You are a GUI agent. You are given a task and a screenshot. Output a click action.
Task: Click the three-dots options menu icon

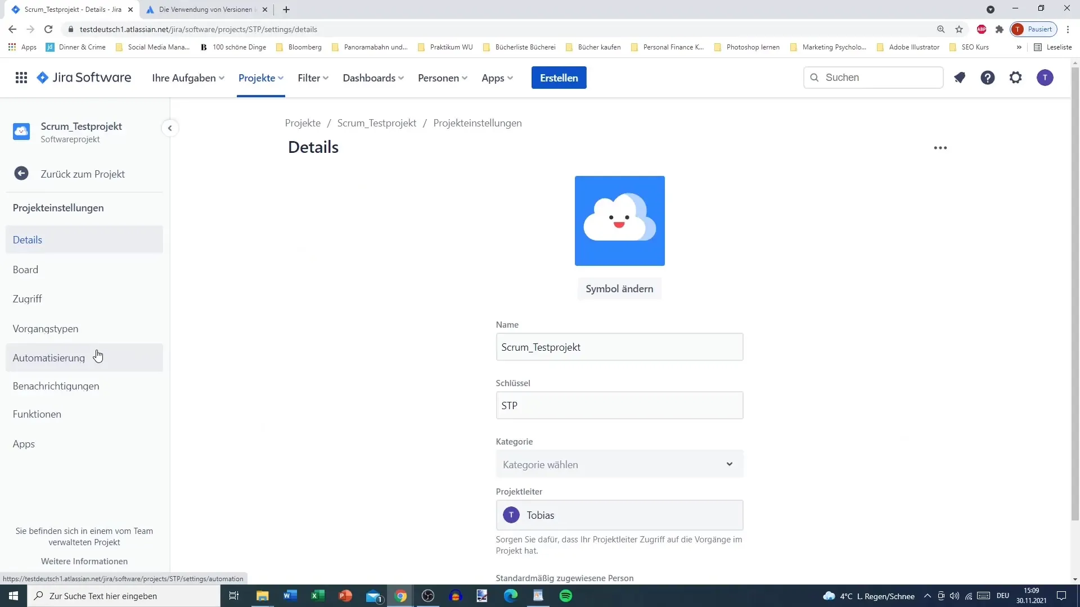940,147
